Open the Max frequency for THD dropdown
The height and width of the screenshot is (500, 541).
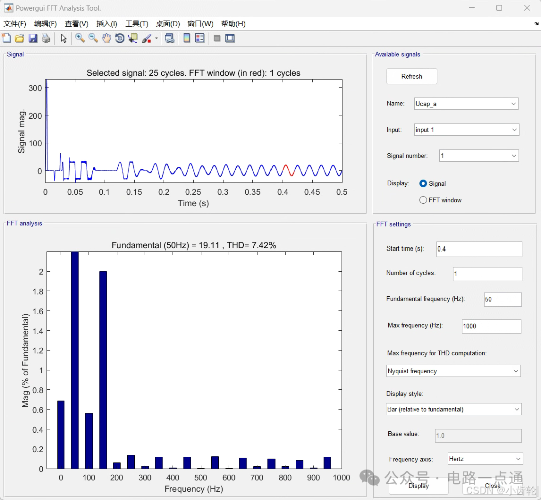(453, 371)
